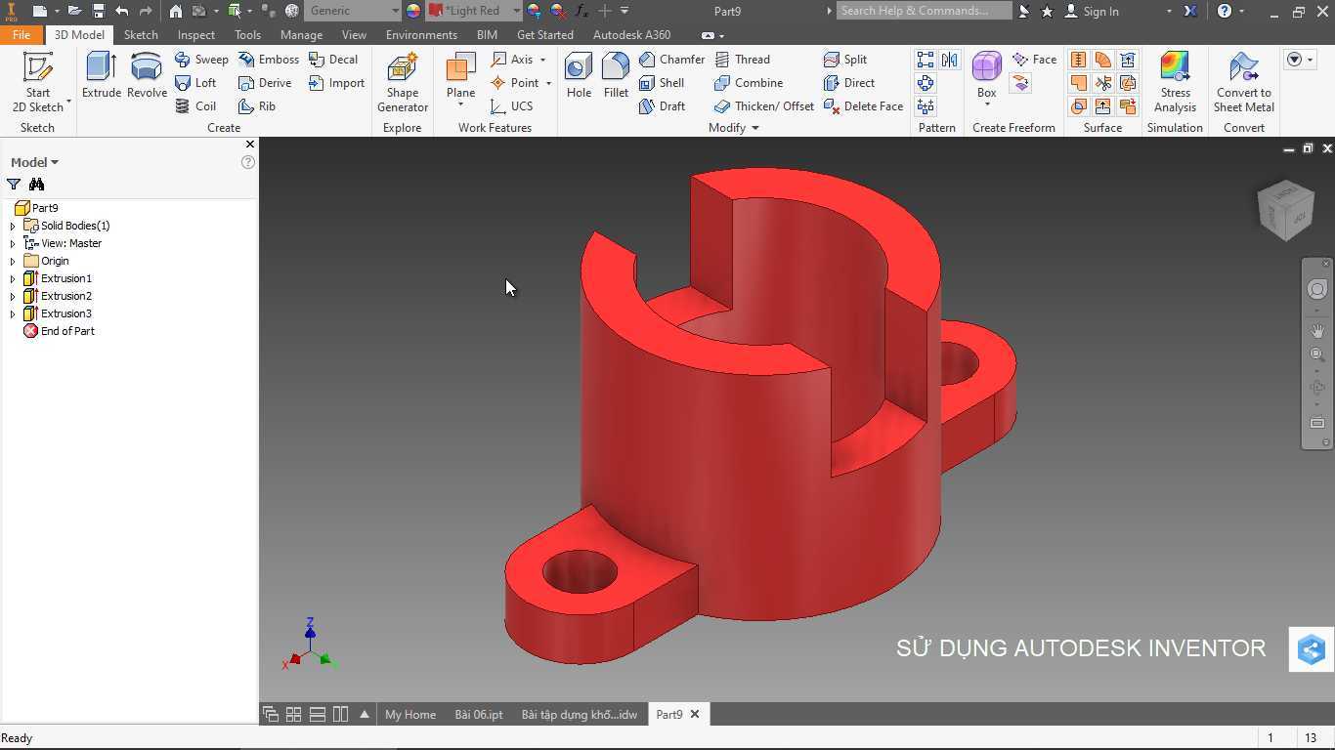
Task: Switch to the Environments tab
Action: (x=421, y=34)
